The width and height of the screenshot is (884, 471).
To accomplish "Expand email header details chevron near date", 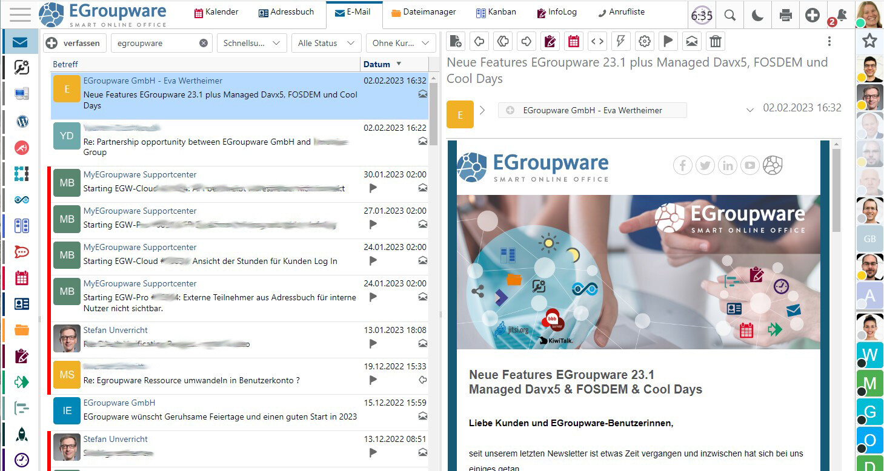I will [750, 110].
